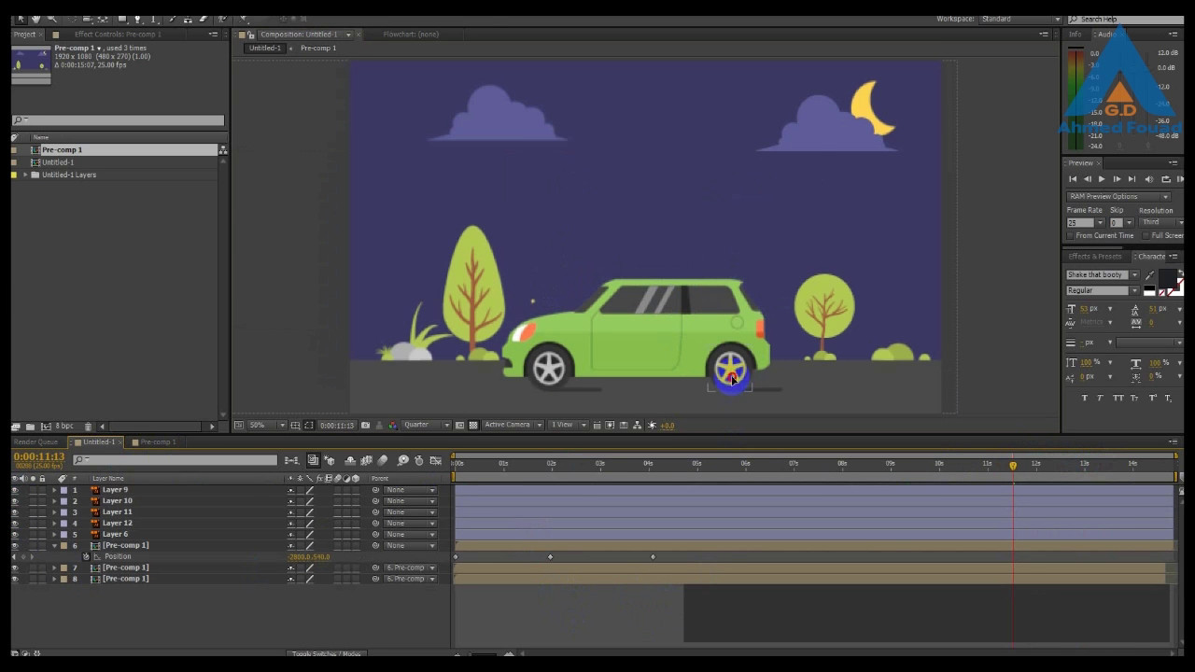
Task: Switch to the Render Queue tab
Action: [x=36, y=442]
